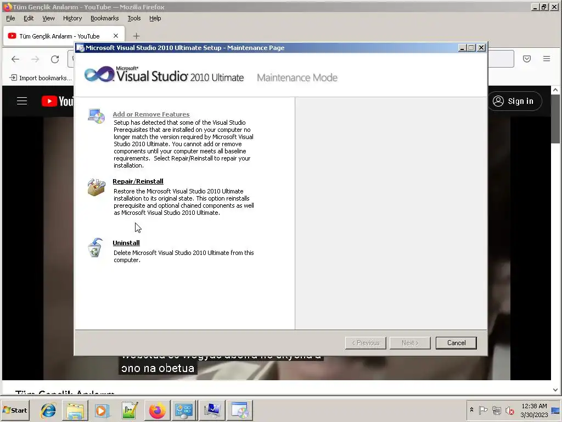Open a new Firefox tab with plus icon

[136, 36]
